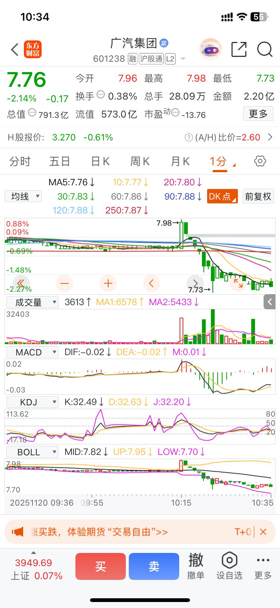
Task: Tap the megaphone icon in banner
Action: pos(18,532)
